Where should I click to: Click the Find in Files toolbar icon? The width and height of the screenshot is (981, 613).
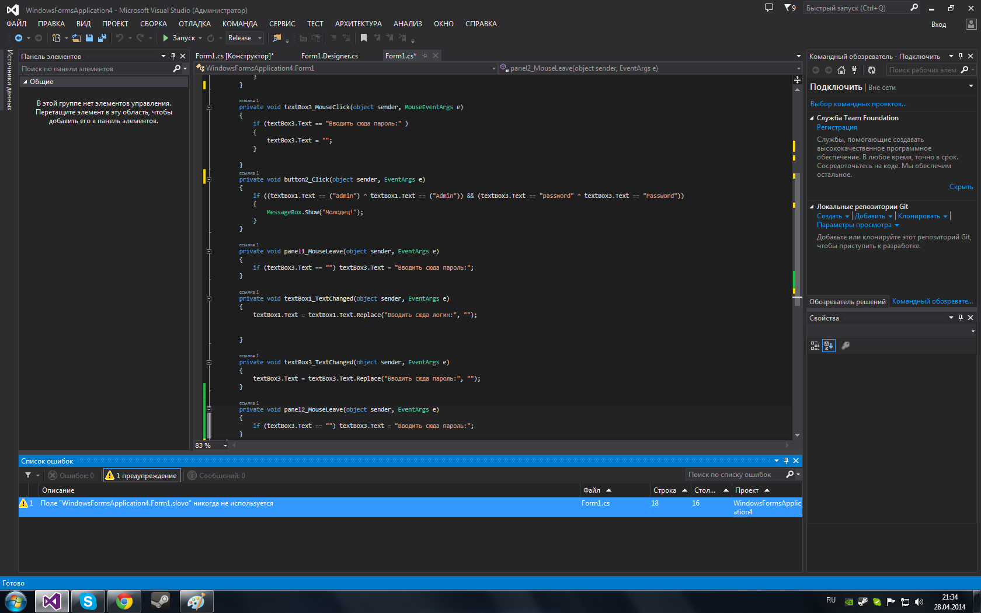(277, 38)
